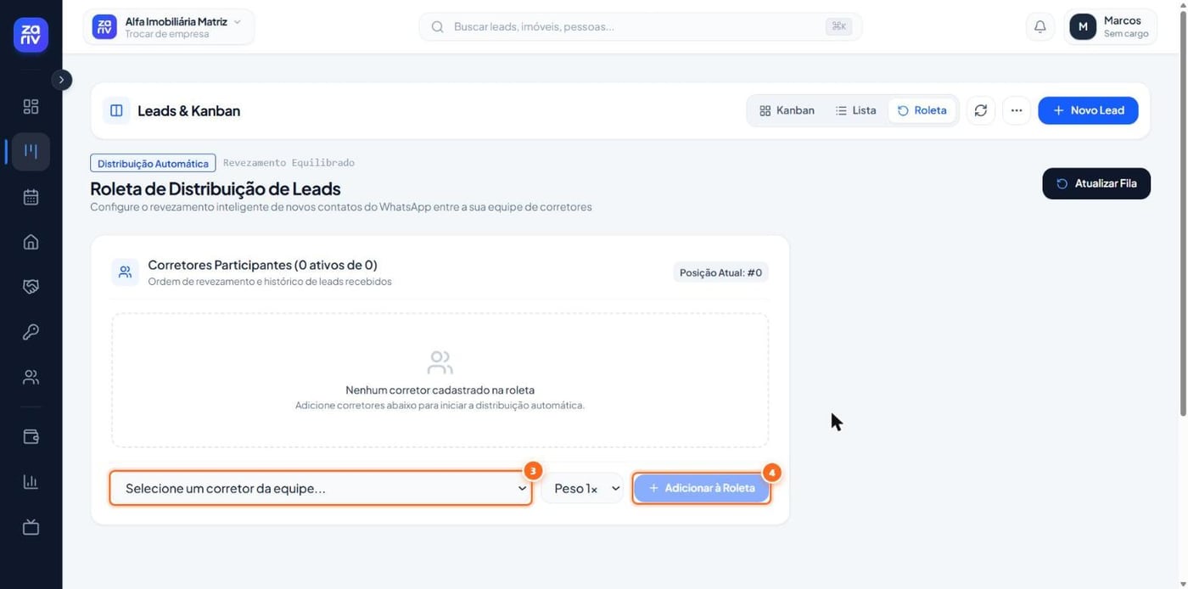Click the Leads & Kanban panel icon
1188x589 pixels.
click(x=116, y=110)
